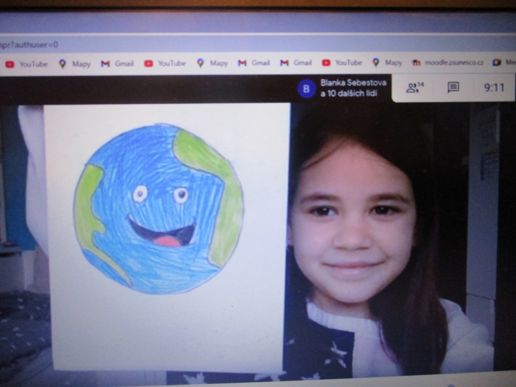This screenshot has height=387, width=516.
Task: Open the Mapy bookmark beside moodle
Action: pyautogui.click(x=388, y=62)
